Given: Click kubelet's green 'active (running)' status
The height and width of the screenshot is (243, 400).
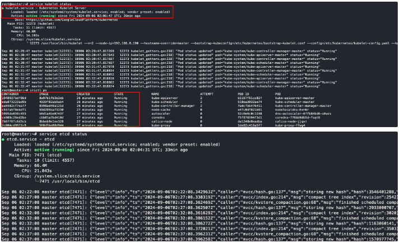Looking at the screenshot, I should [x=41, y=16].
